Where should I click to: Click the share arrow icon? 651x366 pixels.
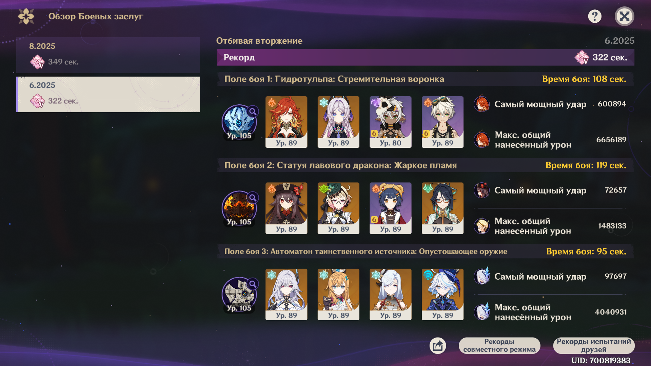(438, 346)
